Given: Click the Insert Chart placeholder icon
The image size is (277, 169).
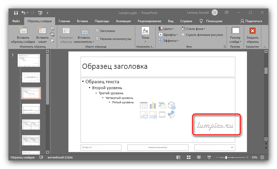Looking at the screenshot, I should 153,105.
